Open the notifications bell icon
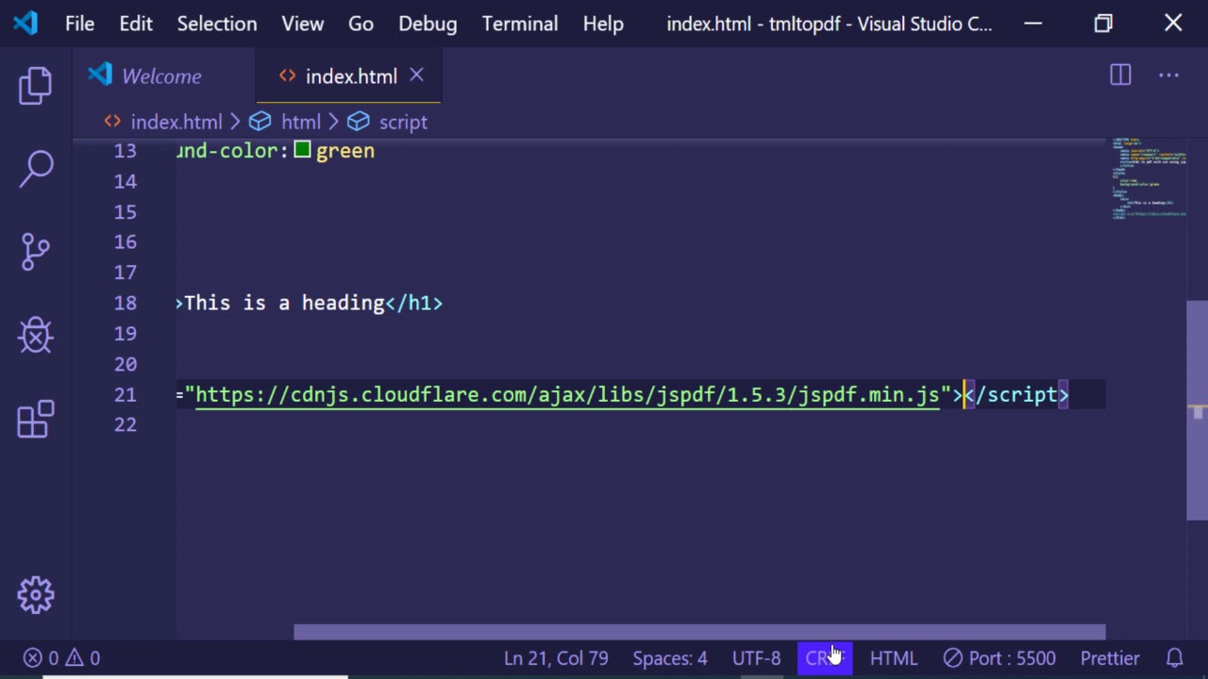 pyautogui.click(x=1175, y=658)
